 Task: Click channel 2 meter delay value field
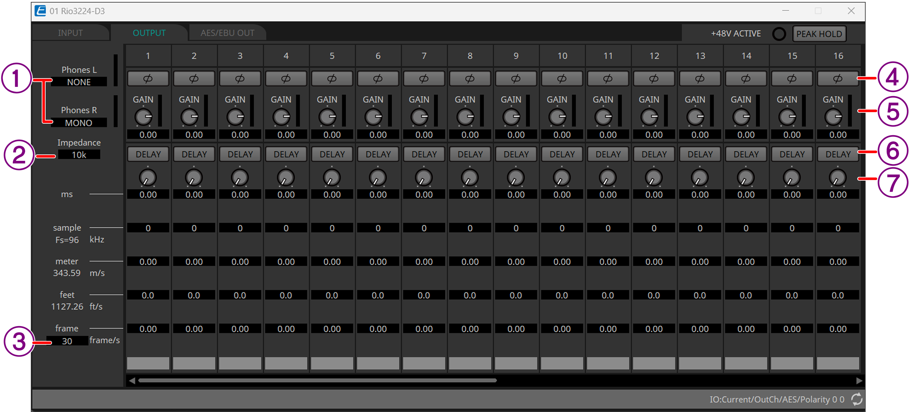tap(194, 262)
